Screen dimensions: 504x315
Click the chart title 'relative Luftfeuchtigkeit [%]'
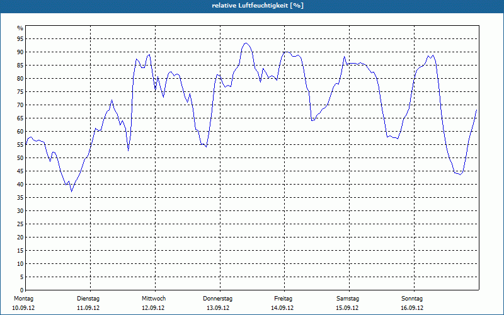click(258, 6)
